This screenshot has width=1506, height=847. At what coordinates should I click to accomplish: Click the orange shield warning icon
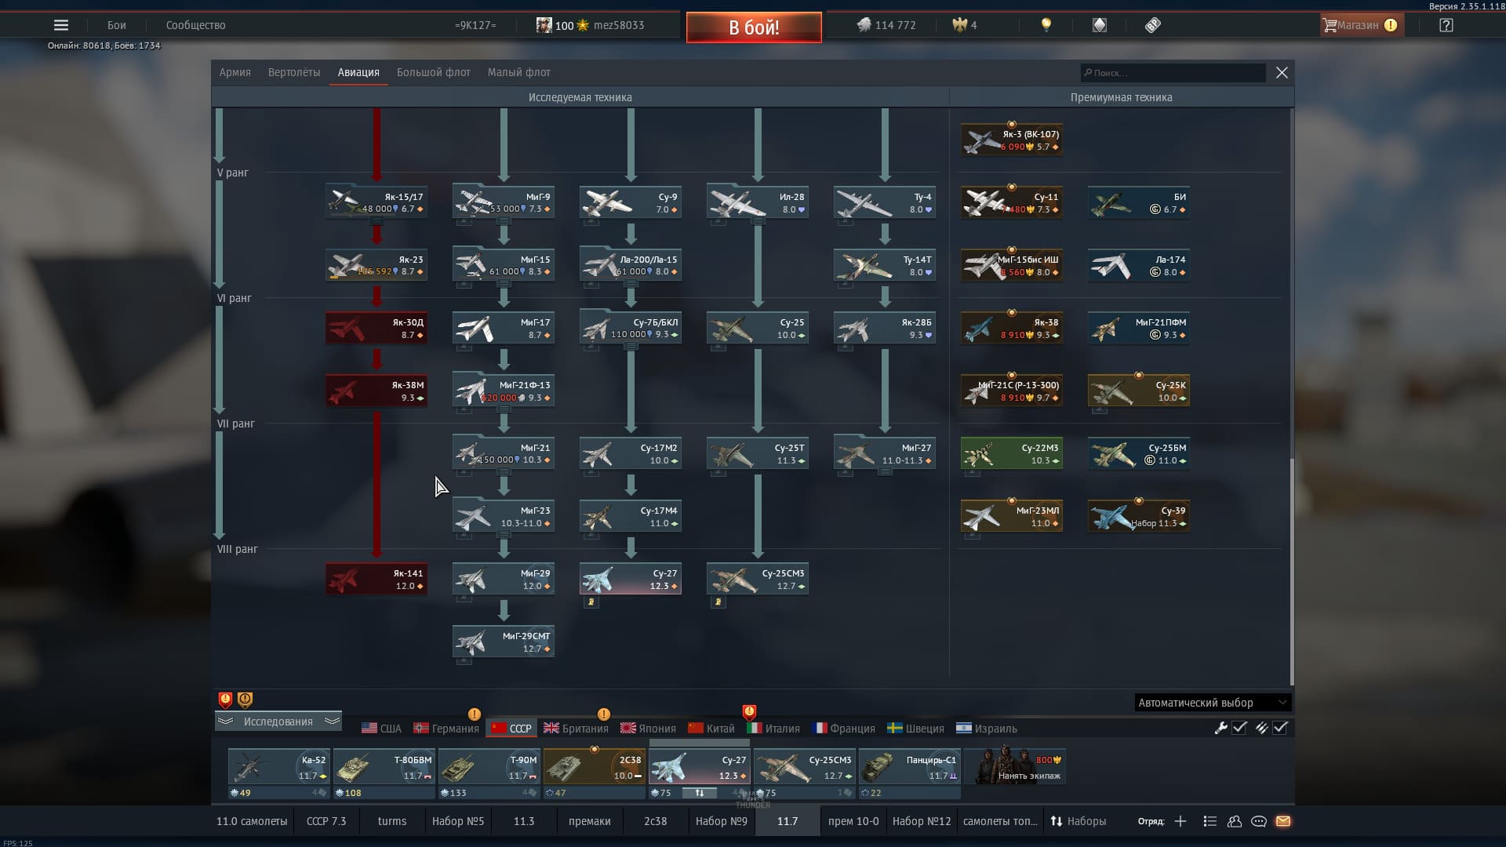click(245, 699)
